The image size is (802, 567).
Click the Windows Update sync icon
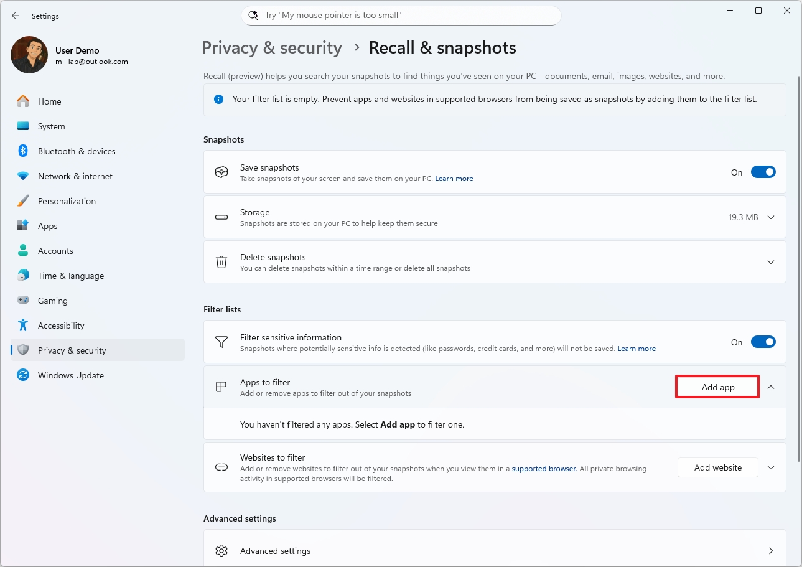tap(23, 375)
